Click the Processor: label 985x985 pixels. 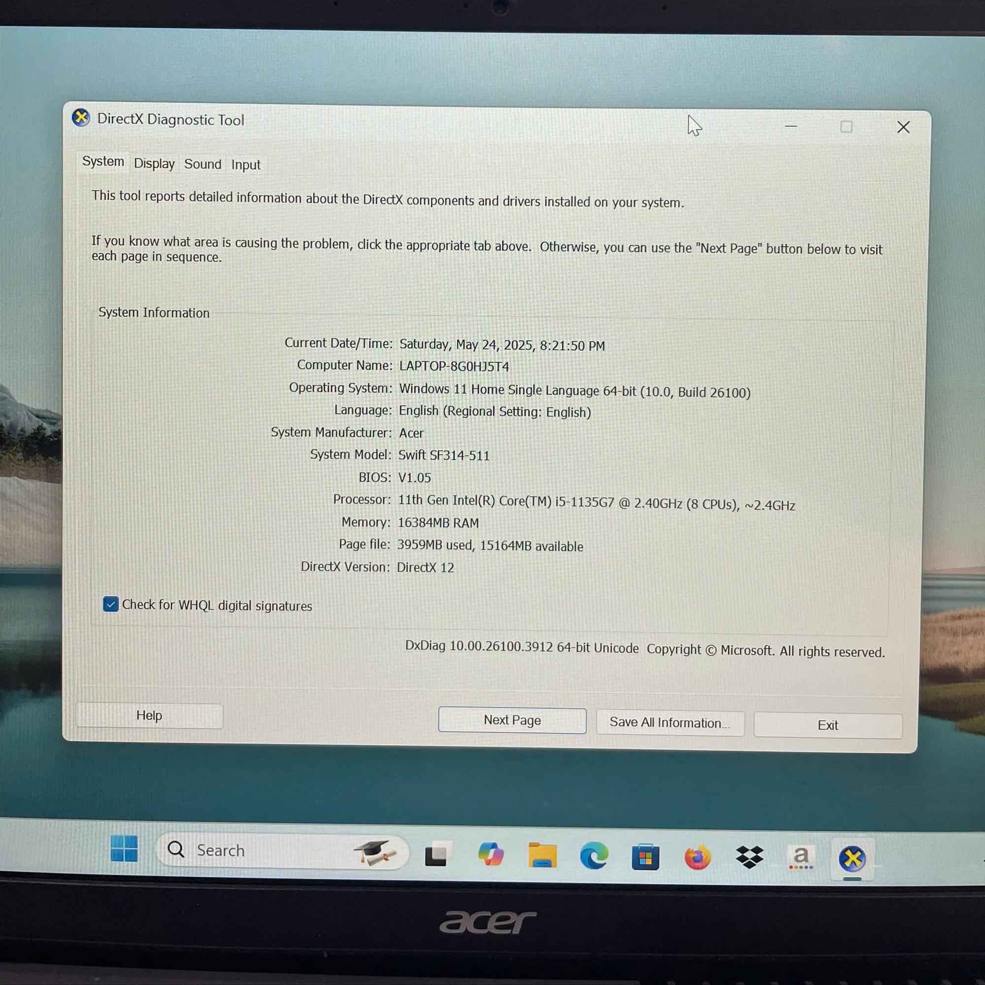362,499
